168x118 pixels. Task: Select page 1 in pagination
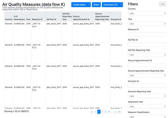[x=99, y=112]
